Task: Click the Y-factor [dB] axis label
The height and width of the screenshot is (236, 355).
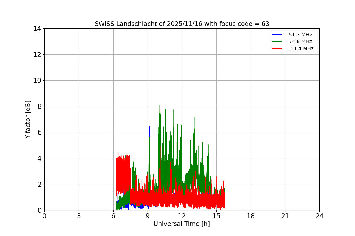Action: 28,119
